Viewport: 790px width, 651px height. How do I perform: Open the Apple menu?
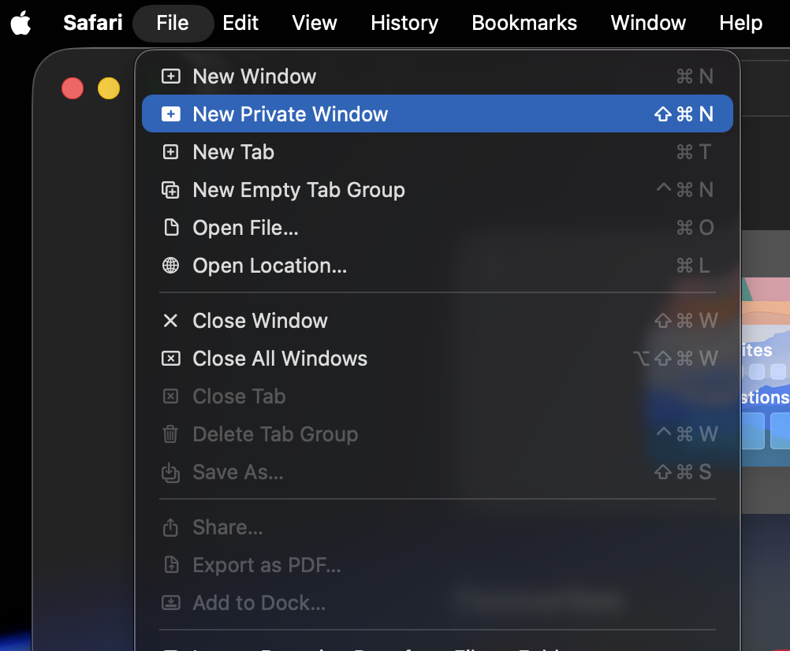(x=21, y=23)
